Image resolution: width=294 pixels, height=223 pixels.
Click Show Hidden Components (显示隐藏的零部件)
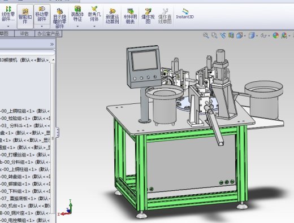[59, 18]
